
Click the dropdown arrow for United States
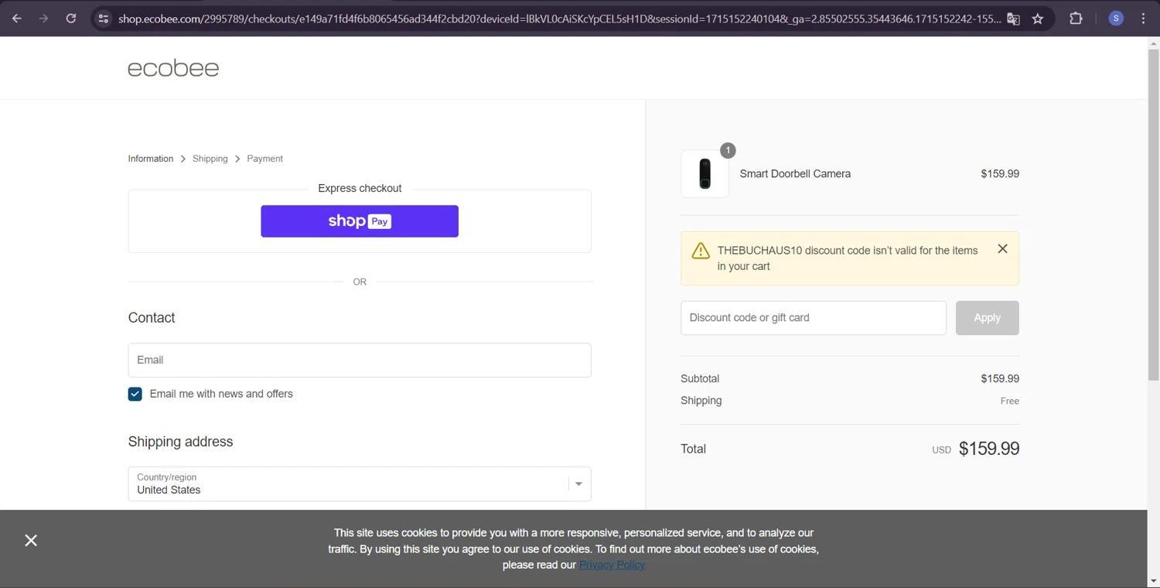pyautogui.click(x=578, y=484)
